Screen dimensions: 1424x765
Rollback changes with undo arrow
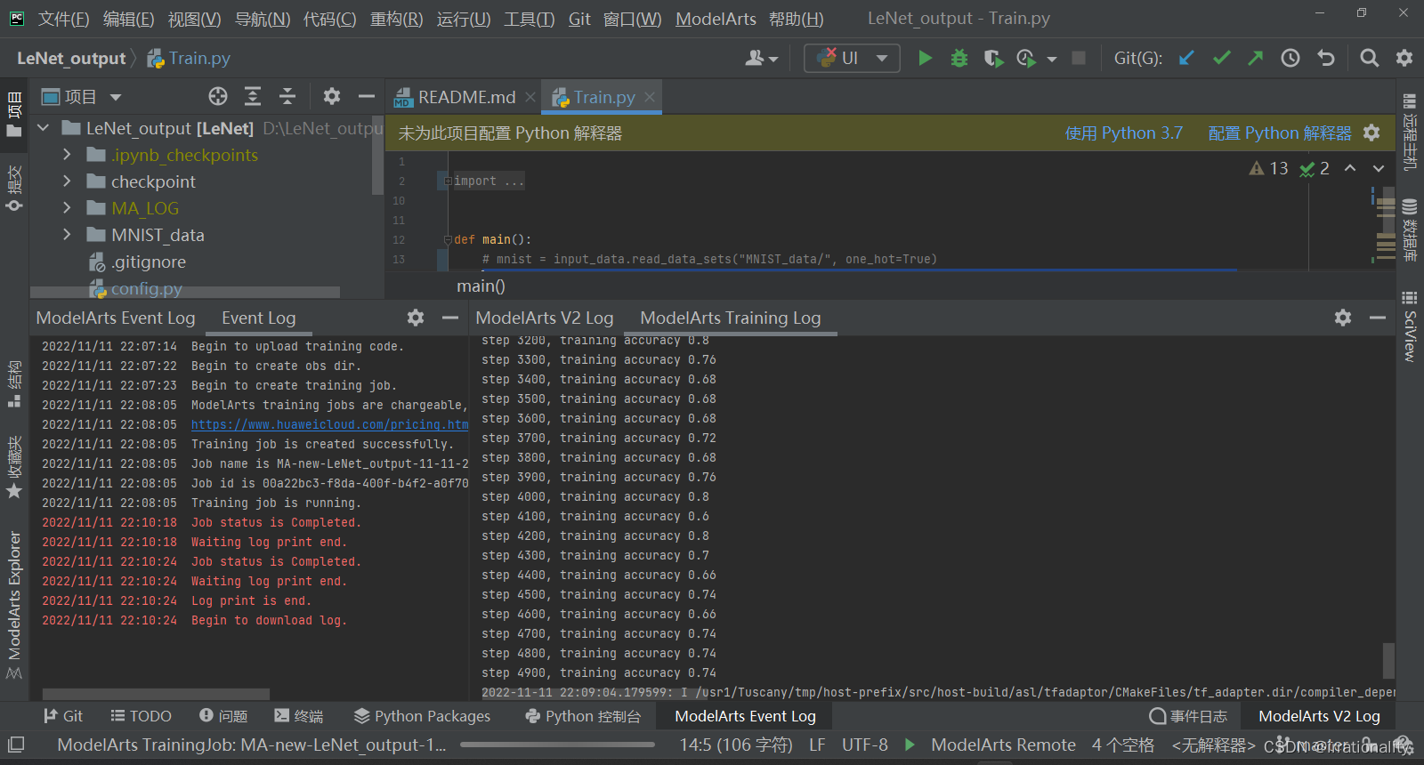coord(1326,58)
